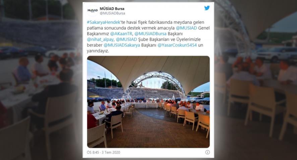
Task: Open the @MUSIADBursa handle under the name
Action: (112, 13)
